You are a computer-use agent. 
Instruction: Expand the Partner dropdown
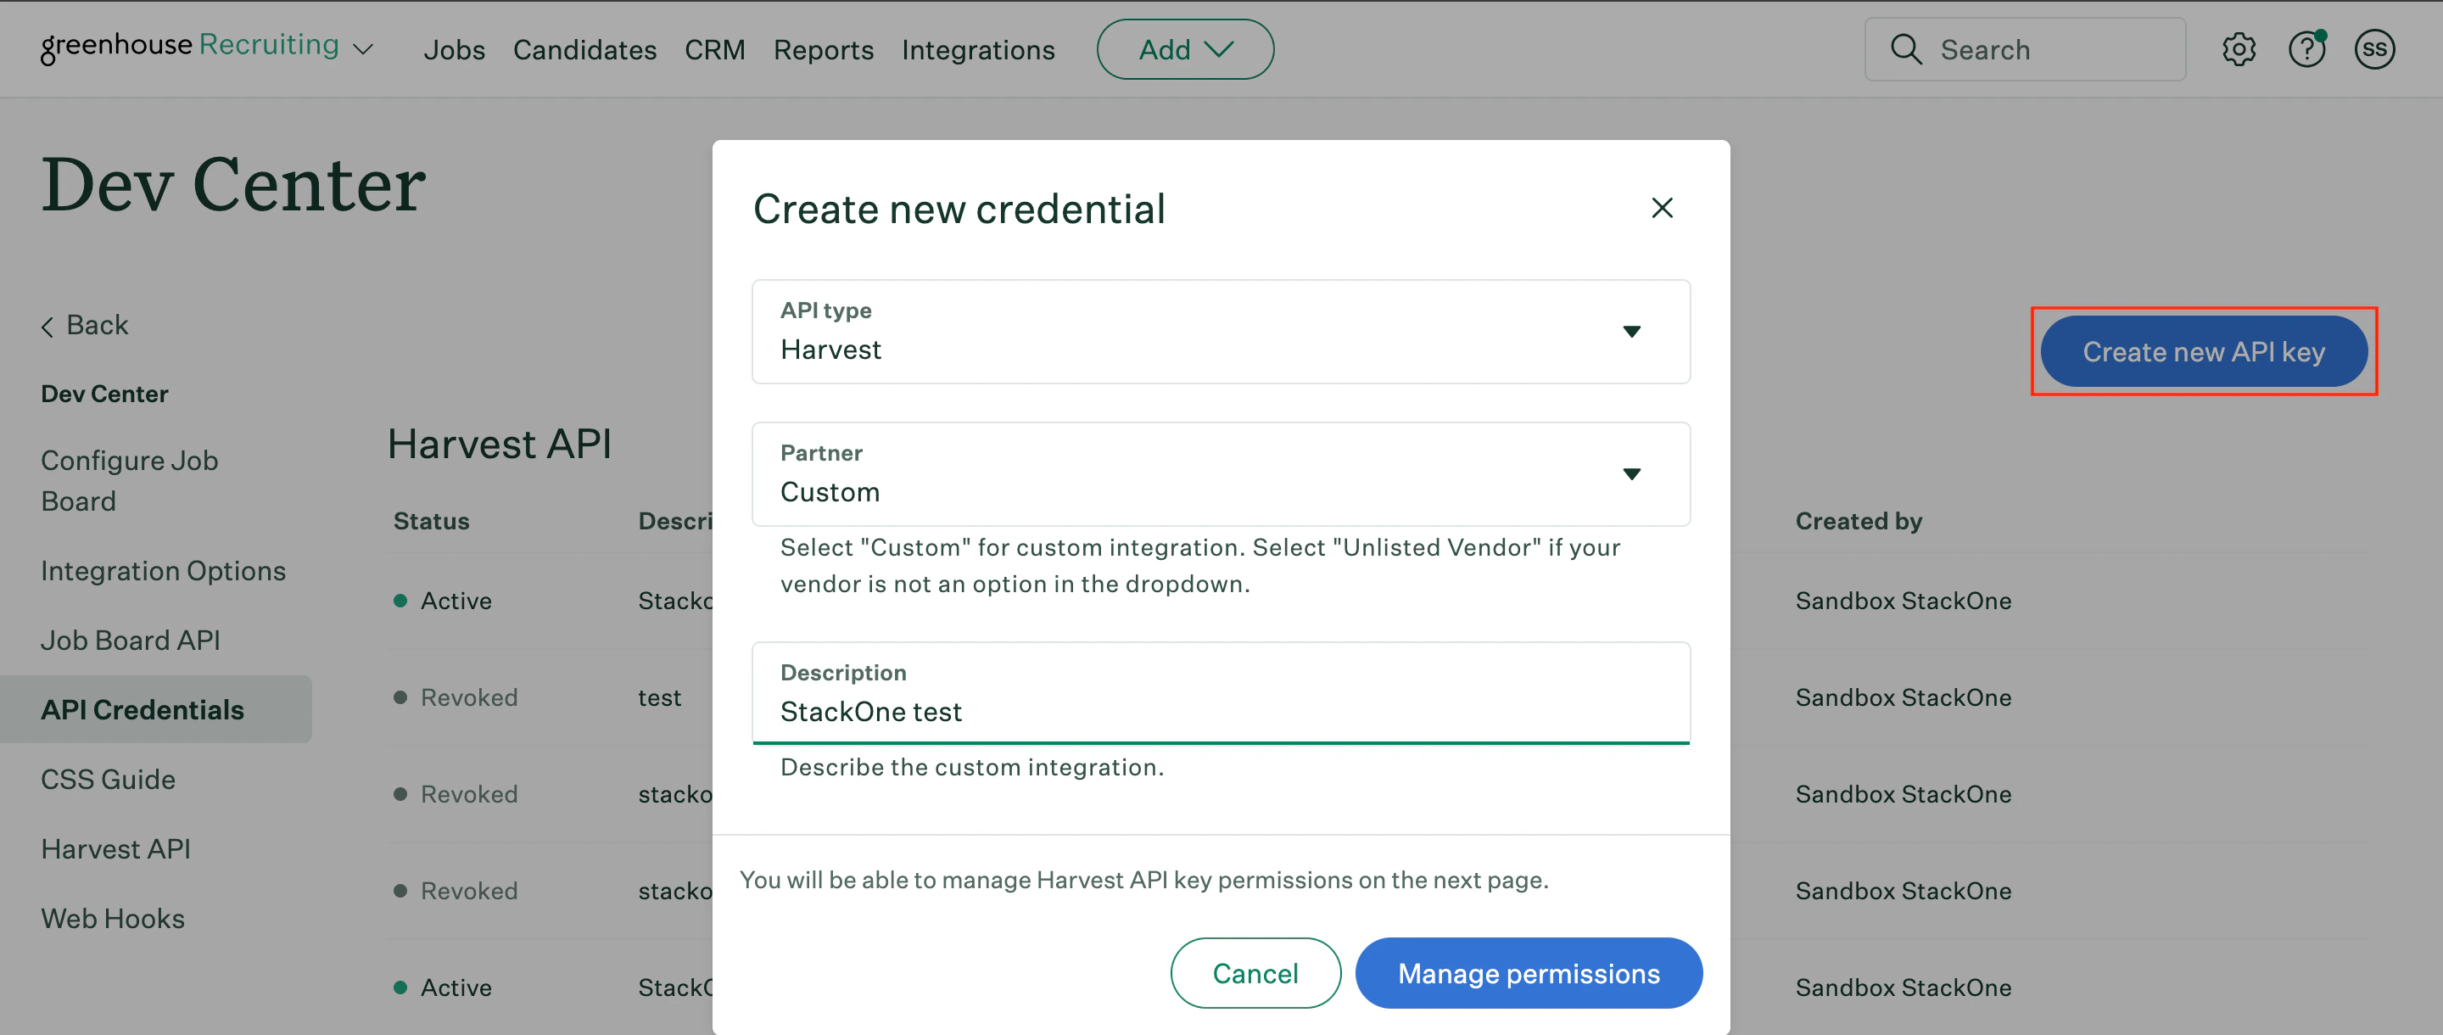pos(1630,473)
